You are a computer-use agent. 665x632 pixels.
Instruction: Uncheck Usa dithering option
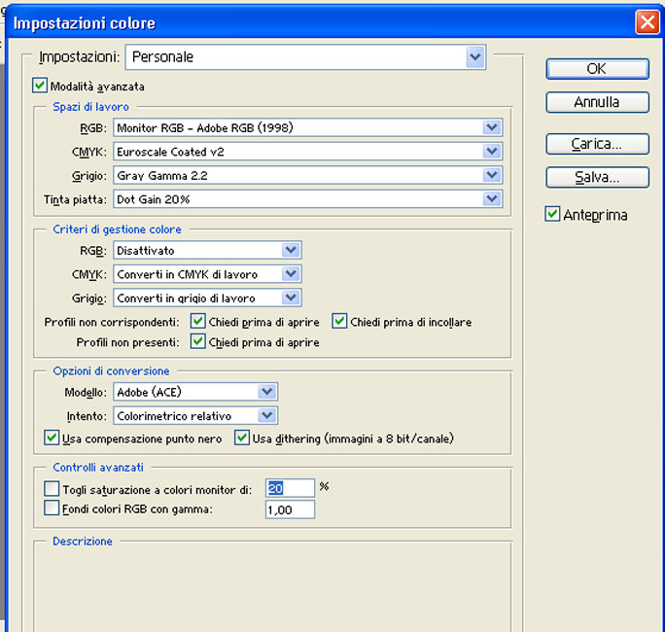[x=241, y=438]
